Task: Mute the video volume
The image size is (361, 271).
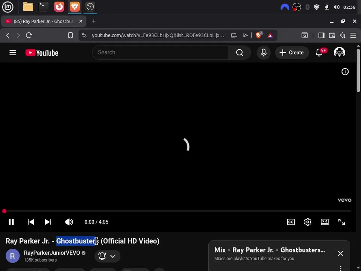Action: (69, 222)
